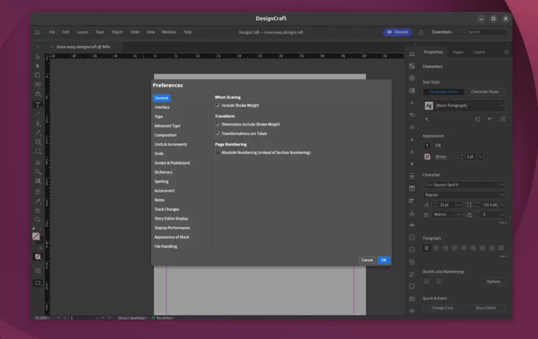Click the Fill color swatch in Appearance
The width and height of the screenshot is (538, 339).
[427, 146]
